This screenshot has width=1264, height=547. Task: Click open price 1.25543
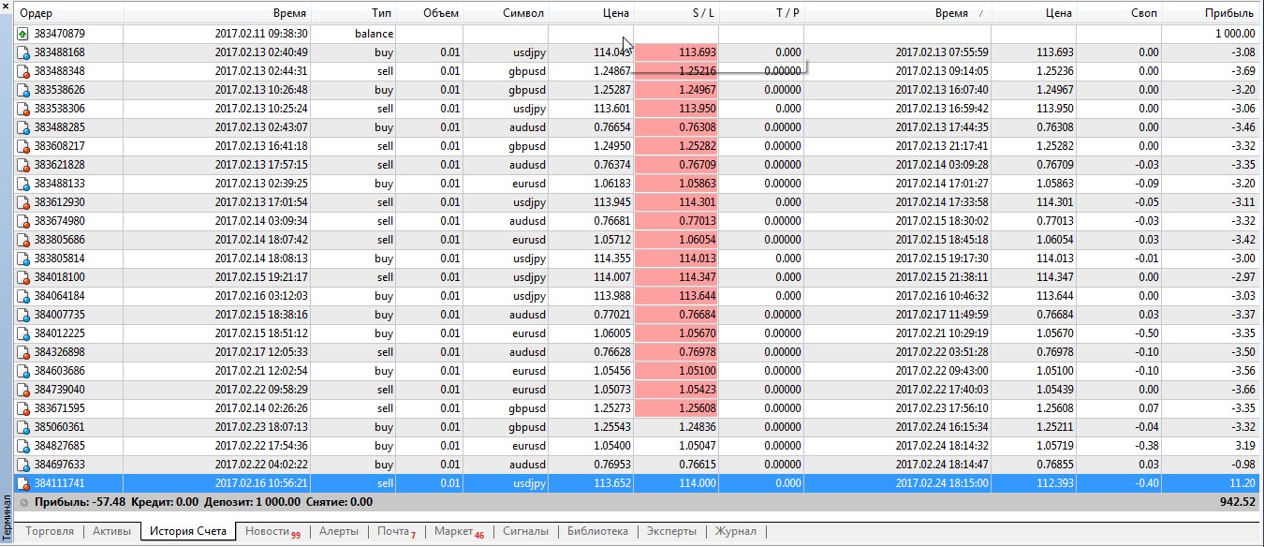pos(611,427)
